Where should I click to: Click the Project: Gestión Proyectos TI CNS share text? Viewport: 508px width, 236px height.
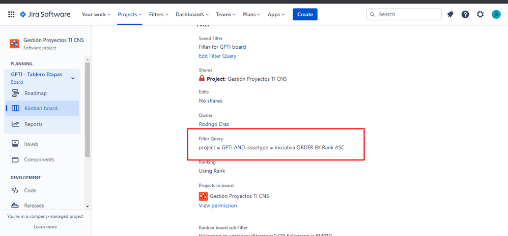[246, 79]
